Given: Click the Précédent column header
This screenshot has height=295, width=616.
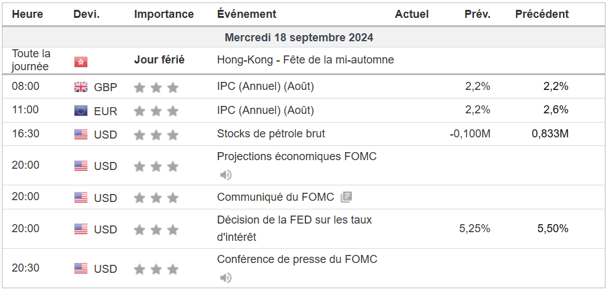Looking at the screenshot, I should coord(542,14).
